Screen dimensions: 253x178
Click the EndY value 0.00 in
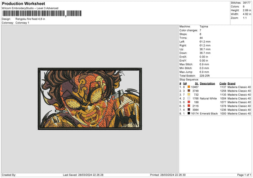204,60
